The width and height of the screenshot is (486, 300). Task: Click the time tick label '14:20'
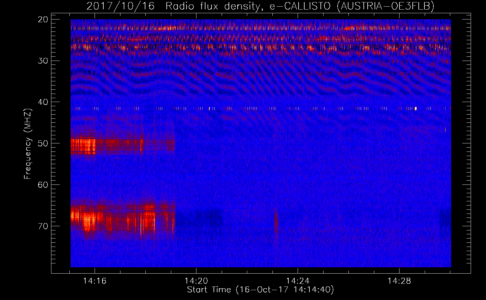pos(196,281)
